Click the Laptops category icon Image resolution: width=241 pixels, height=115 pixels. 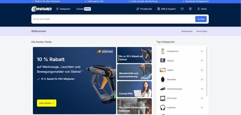pos(163,60)
